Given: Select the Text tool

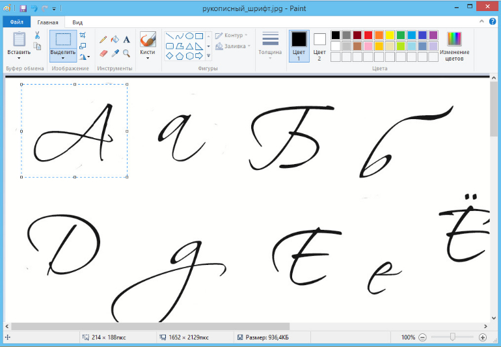Looking at the screenshot, I should click(x=126, y=39).
